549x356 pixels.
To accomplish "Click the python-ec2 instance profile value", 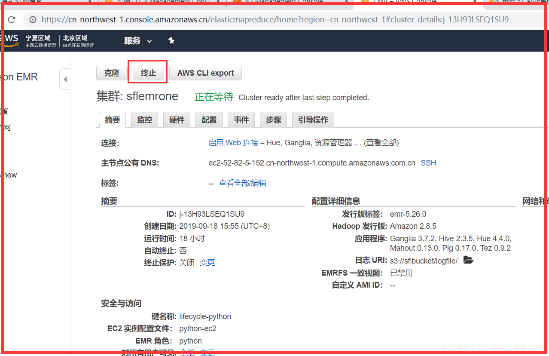I will pos(198,328).
